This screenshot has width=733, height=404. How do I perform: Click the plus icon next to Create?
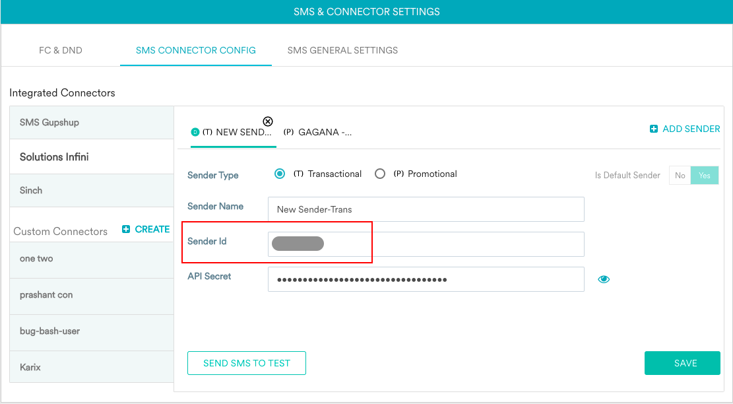click(126, 229)
